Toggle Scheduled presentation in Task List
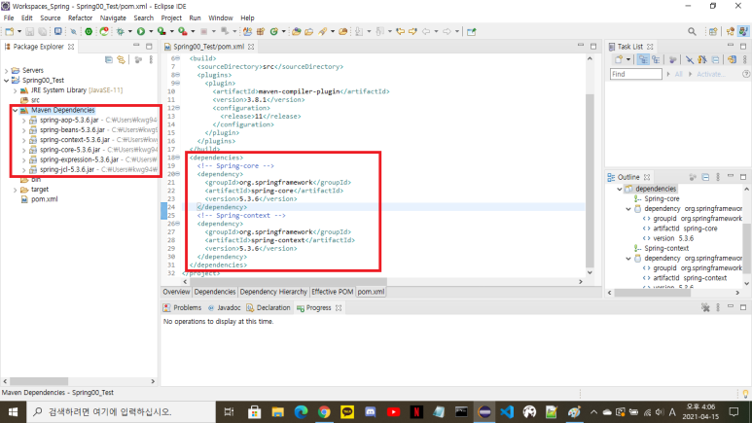Screen dimensions: 752x423 click(656, 59)
